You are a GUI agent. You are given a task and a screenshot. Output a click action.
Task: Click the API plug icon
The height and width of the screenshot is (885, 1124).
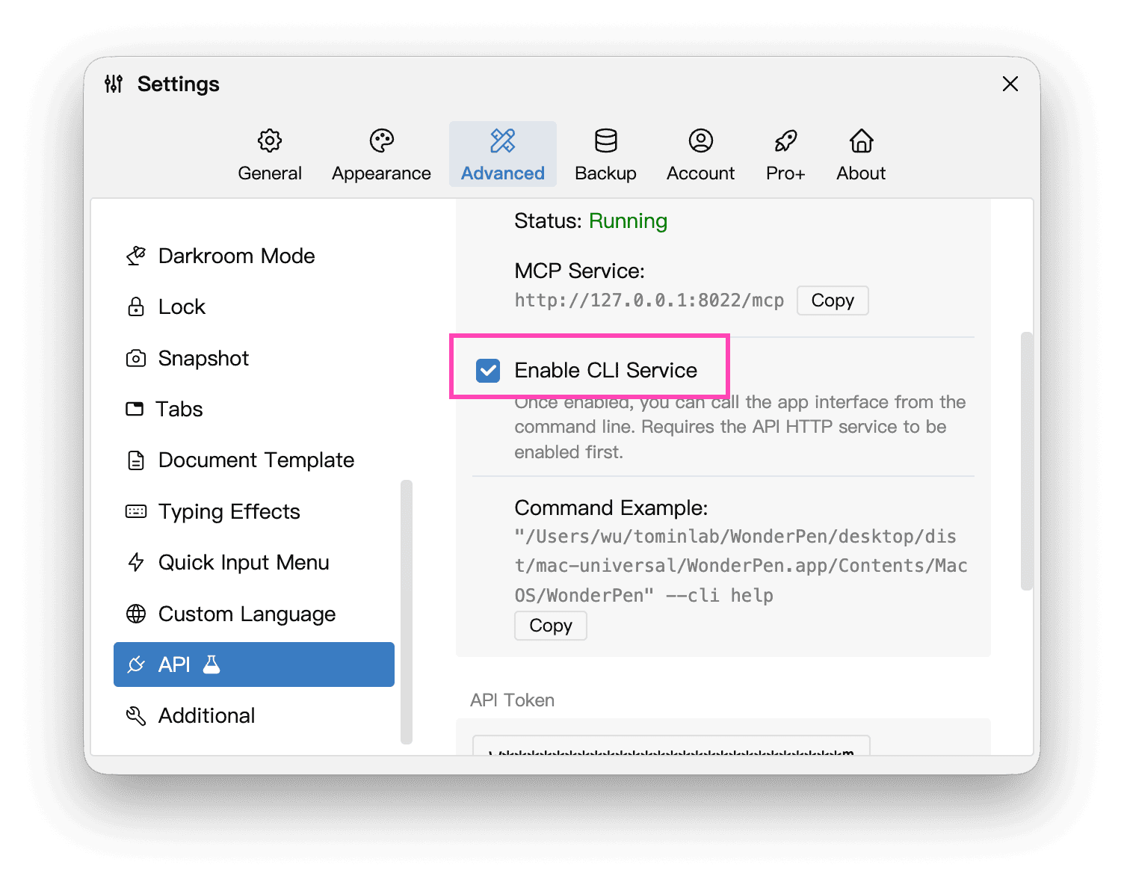pos(136,664)
